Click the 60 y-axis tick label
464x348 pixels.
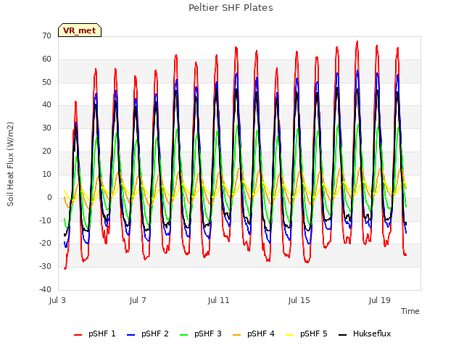46,59
